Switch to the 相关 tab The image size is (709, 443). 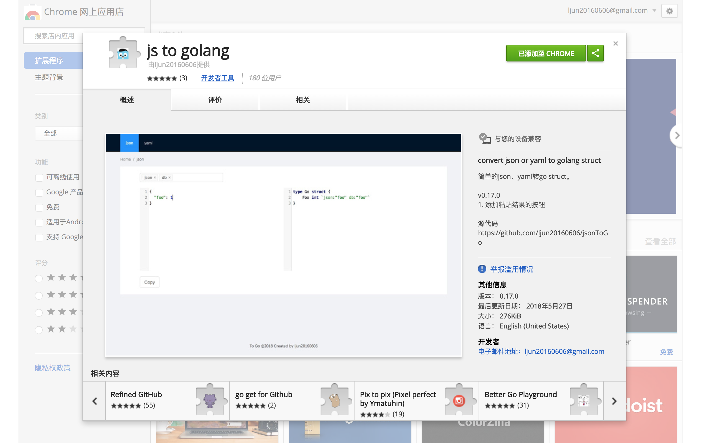(303, 100)
